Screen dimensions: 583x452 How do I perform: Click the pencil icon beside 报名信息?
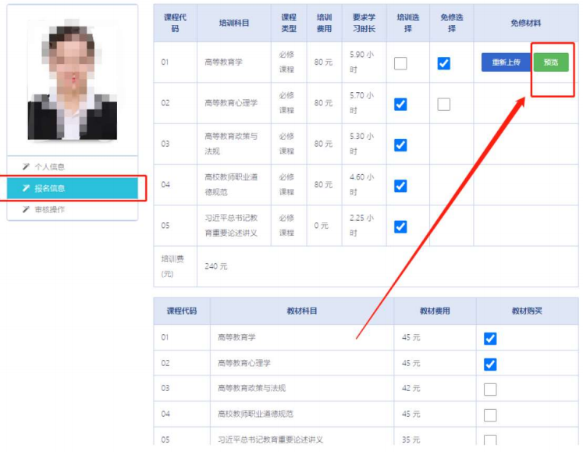[27, 188]
